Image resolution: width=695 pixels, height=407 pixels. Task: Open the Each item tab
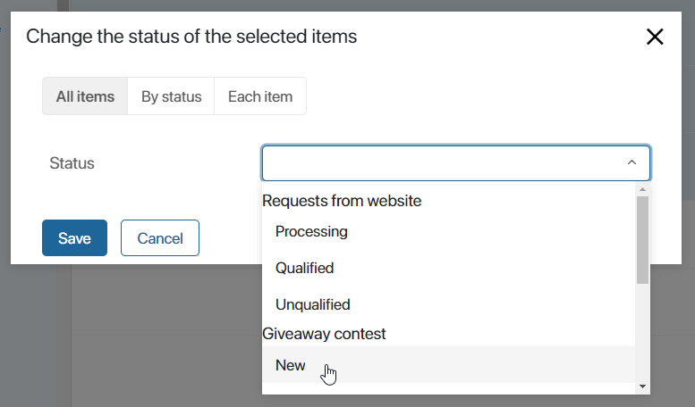pos(260,96)
